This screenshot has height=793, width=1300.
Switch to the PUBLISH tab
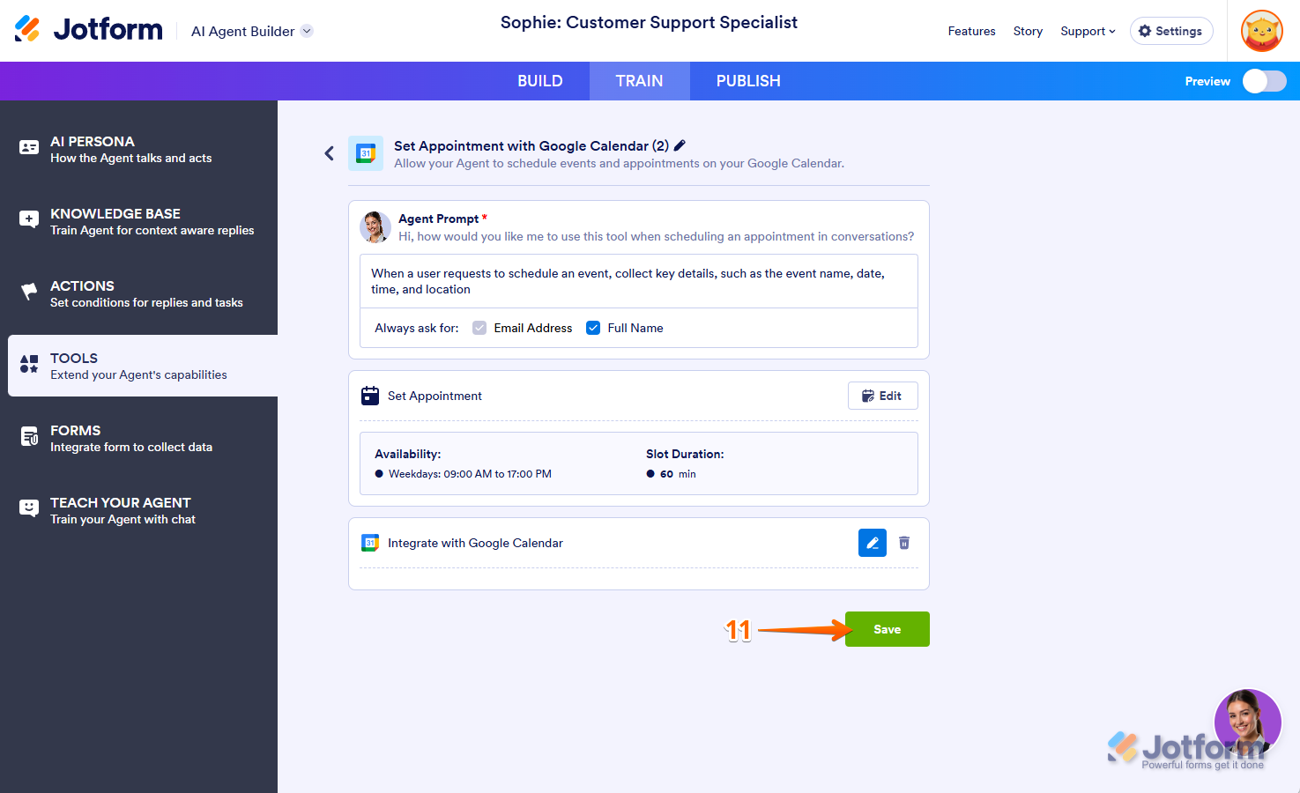pos(748,81)
